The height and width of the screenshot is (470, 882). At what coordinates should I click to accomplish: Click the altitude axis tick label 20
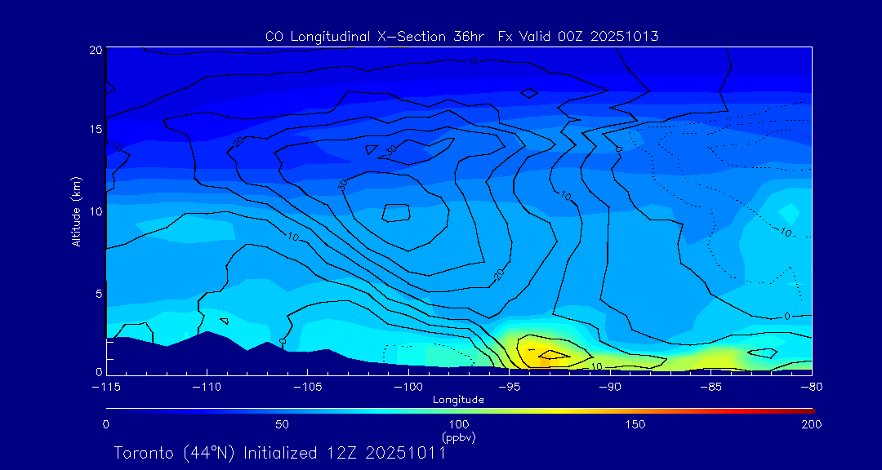[96, 49]
